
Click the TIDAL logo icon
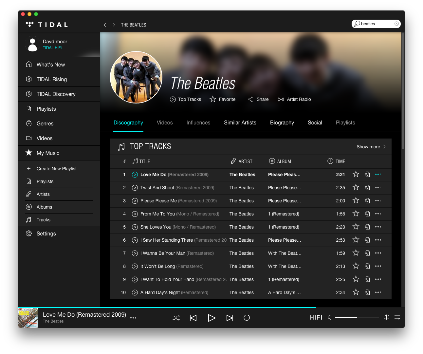point(30,25)
